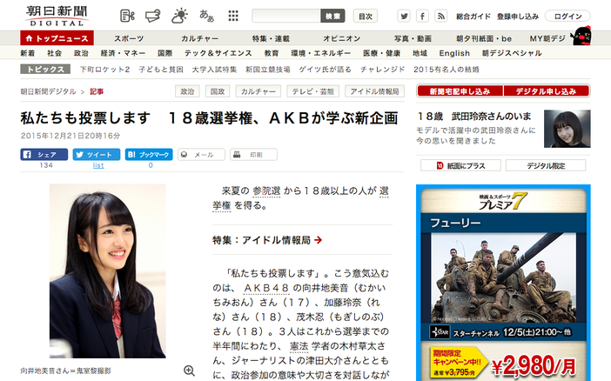Open the トップニュース home tab
Image resolution: width=611 pixels, height=381 pixels.
(57, 38)
